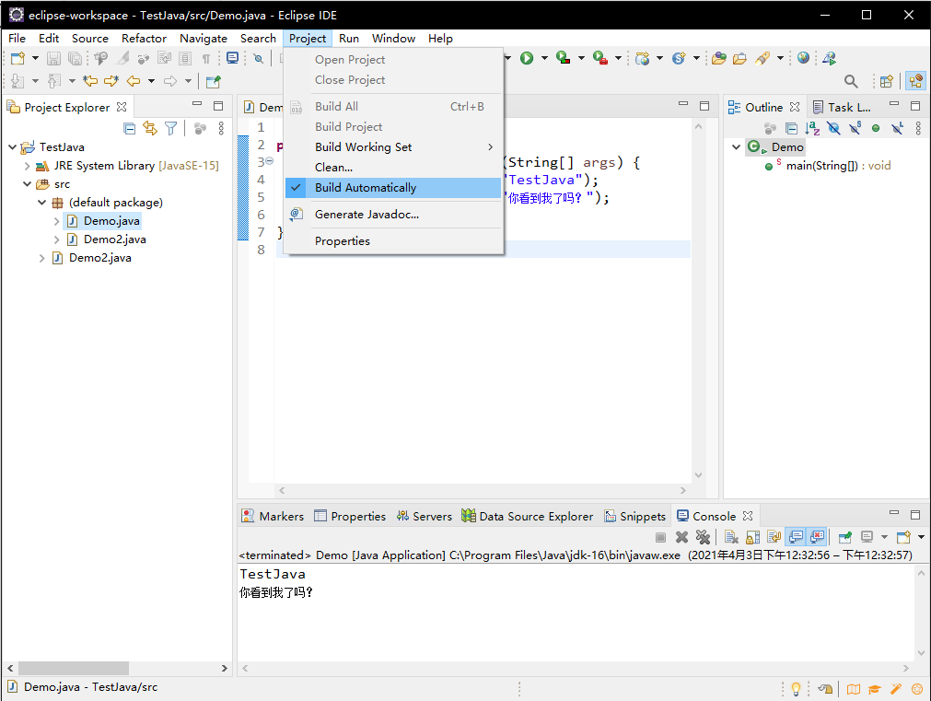
Task: Click Remove All Terminated Launches icon
Action: [703, 538]
